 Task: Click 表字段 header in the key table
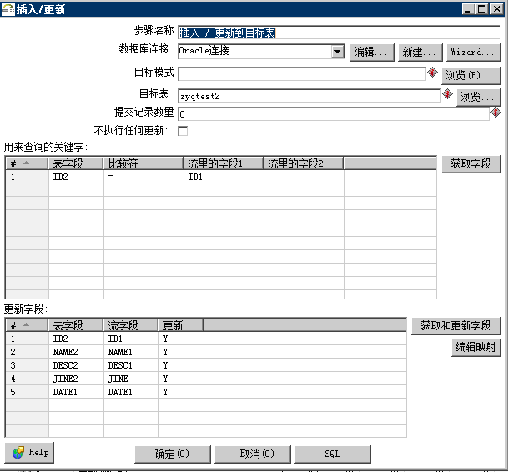coord(76,163)
